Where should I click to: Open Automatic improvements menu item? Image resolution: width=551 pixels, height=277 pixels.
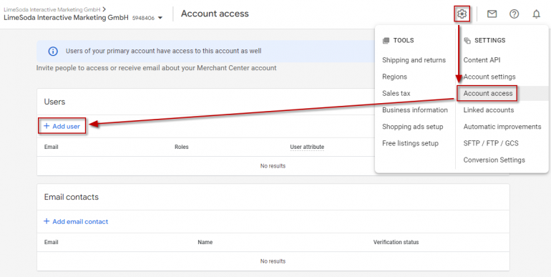click(502, 127)
